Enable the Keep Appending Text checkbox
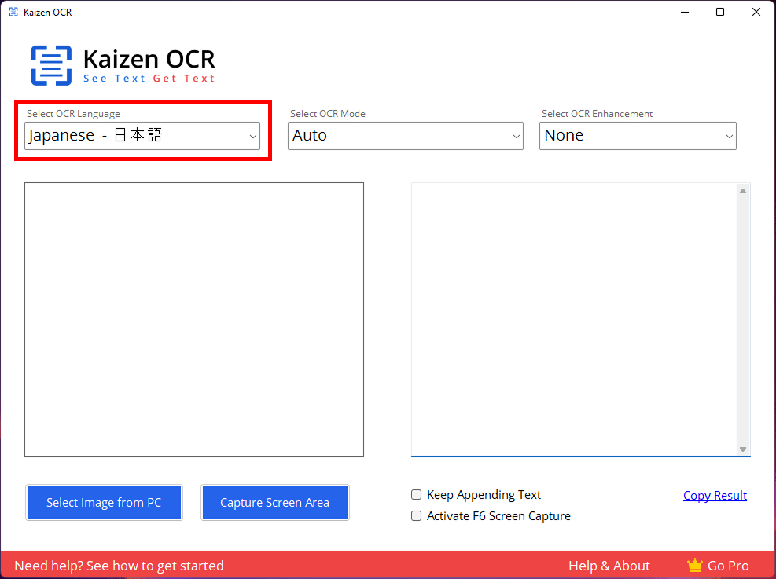Image resolution: width=776 pixels, height=579 pixels. pos(417,495)
